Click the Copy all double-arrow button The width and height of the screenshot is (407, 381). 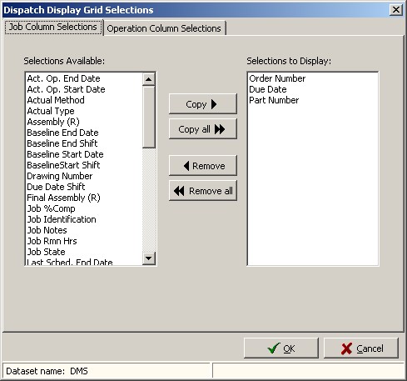(x=203, y=129)
